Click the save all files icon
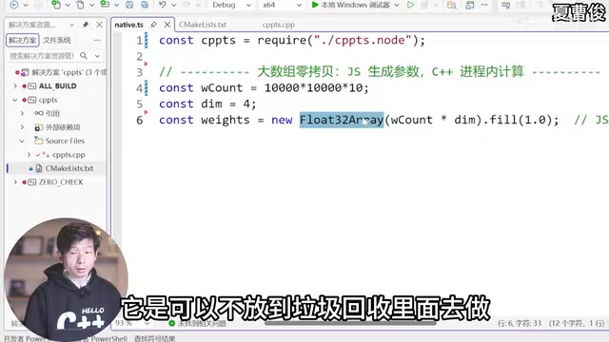609x342 pixels. (x=145, y=5)
